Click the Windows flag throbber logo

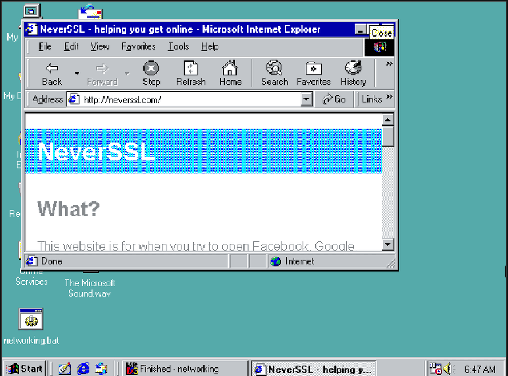coord(379,47)
